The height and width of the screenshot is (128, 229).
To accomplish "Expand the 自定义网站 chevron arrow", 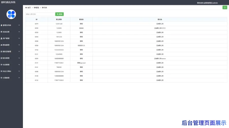I will point(19,71).
